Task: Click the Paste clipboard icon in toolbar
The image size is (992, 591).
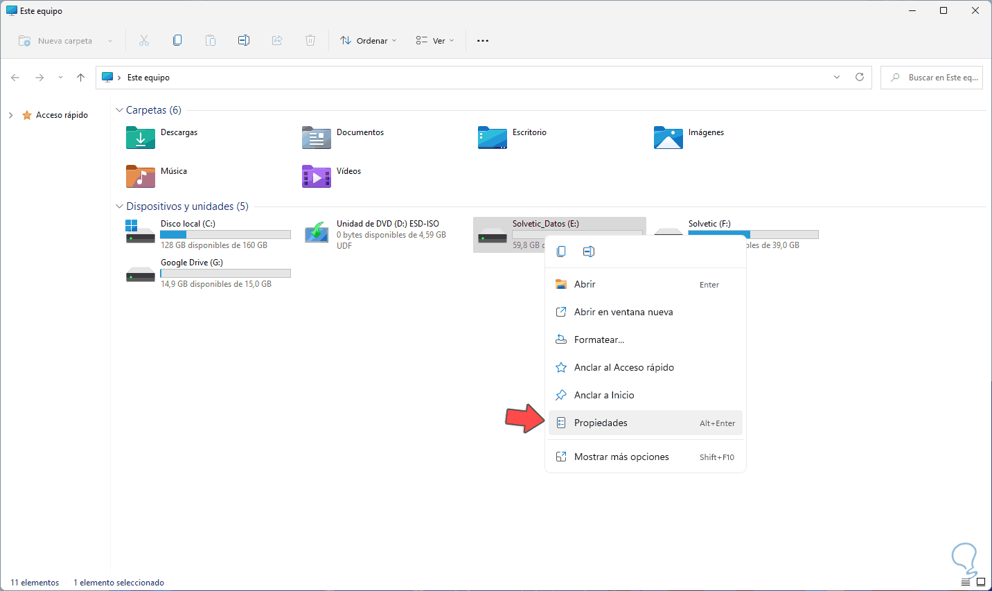Action: click(x=211, y=41)
